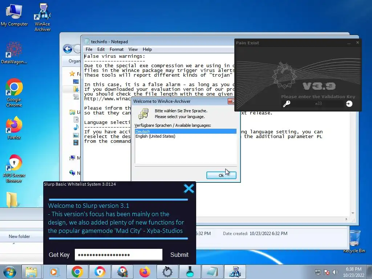
Task: Open Notepad Edit menu
Action: 101,49
